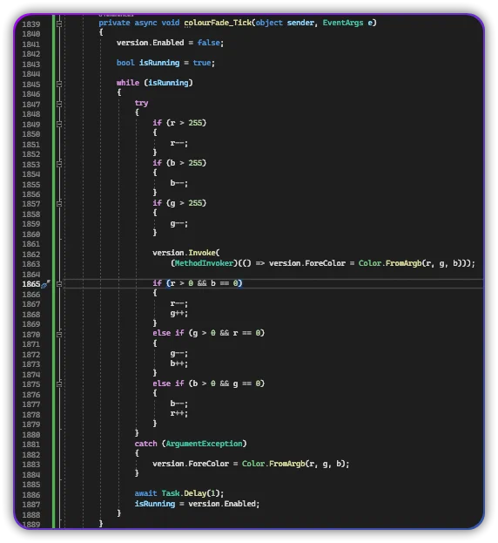The width and height of the screenshot is (498, 543).
Task: Click 'Invoke' in version.Invoke(
Action: (x=202, y=253)
